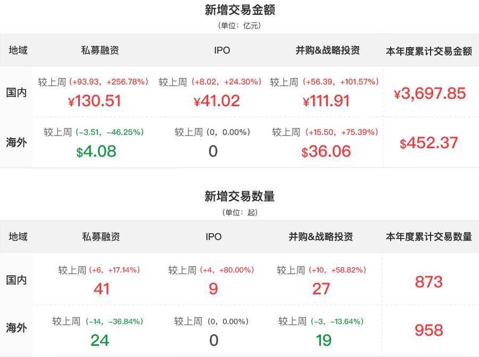Click the domestic private funding count 41
Viewport: 479px width, 357px height.
101,288
